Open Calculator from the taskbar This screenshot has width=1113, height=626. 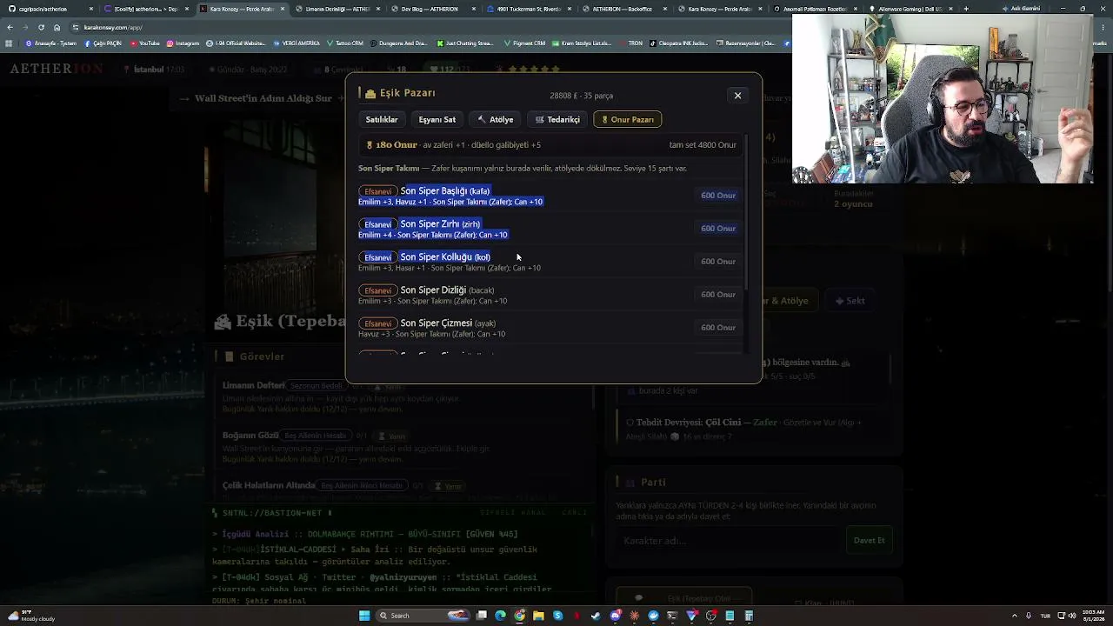749,616
